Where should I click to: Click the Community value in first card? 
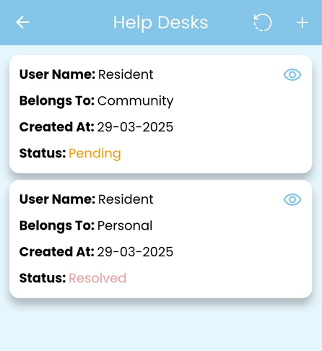(x=135, y=101)
